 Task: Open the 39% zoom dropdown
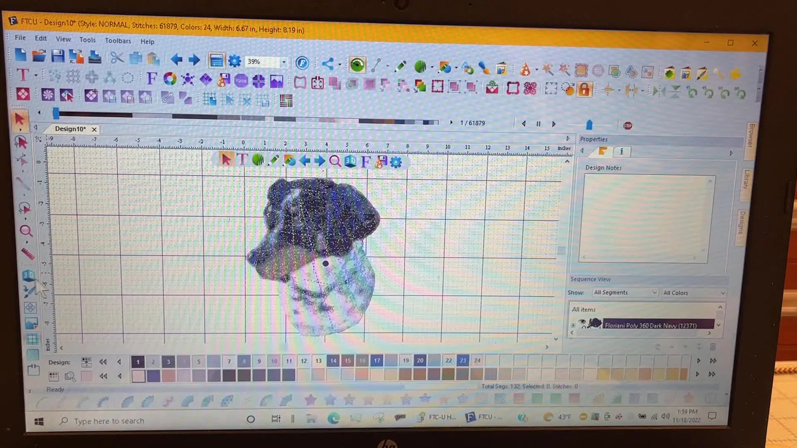[284, 62]
